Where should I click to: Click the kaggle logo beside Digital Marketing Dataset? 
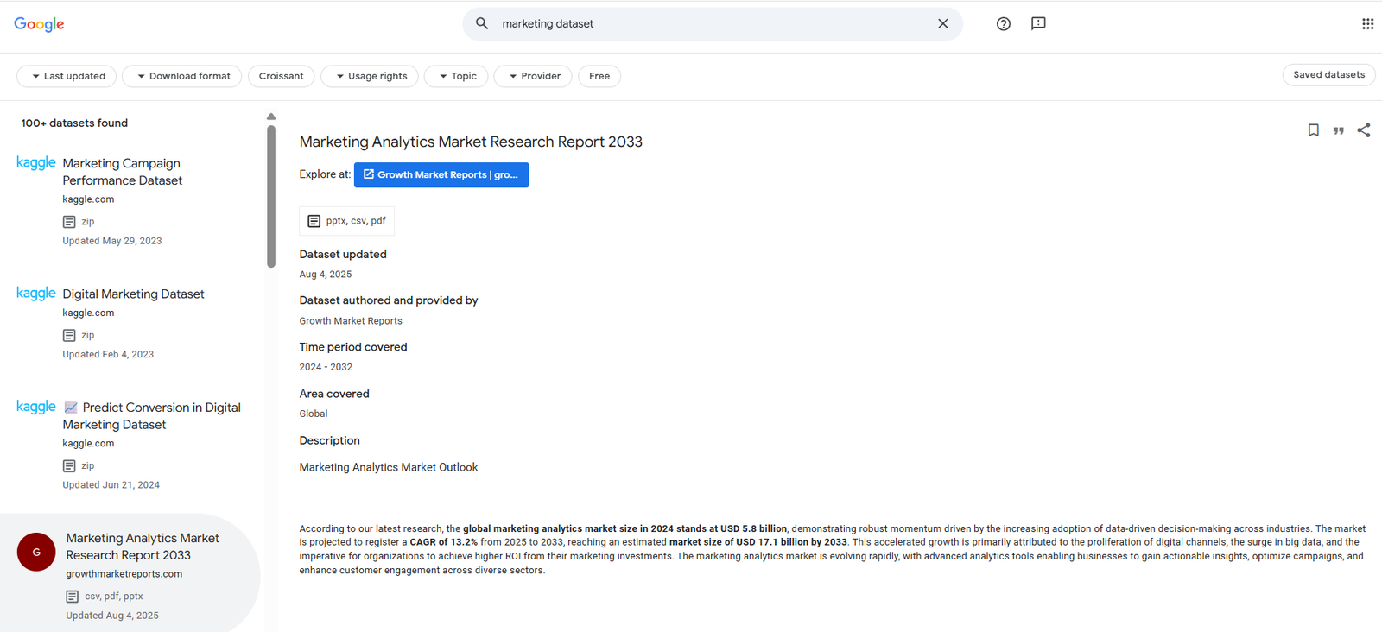(x=36, y=293)
